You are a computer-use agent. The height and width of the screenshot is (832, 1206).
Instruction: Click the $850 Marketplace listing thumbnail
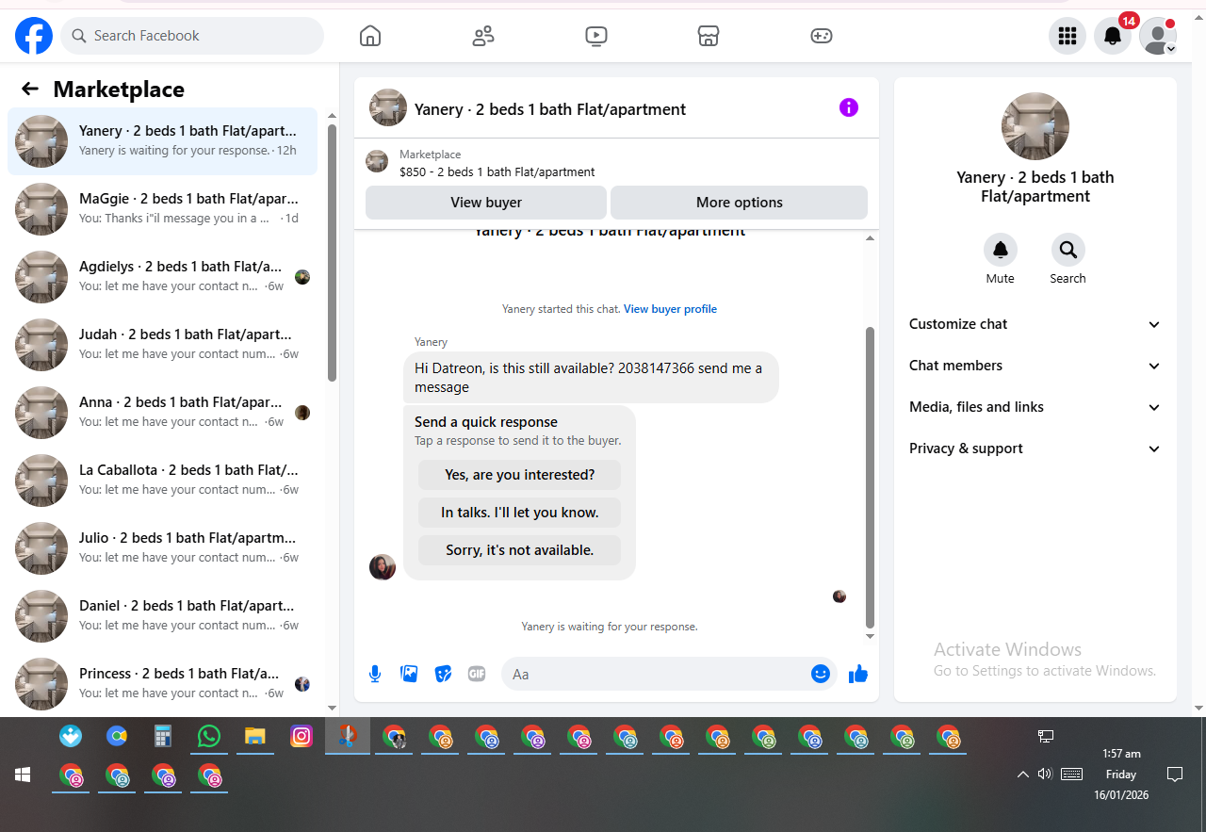click(x=377, y=161)
